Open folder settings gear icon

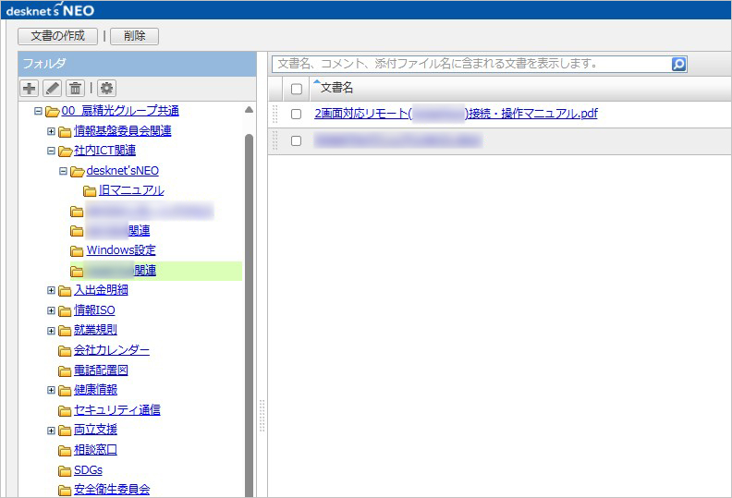click(106, 88)
